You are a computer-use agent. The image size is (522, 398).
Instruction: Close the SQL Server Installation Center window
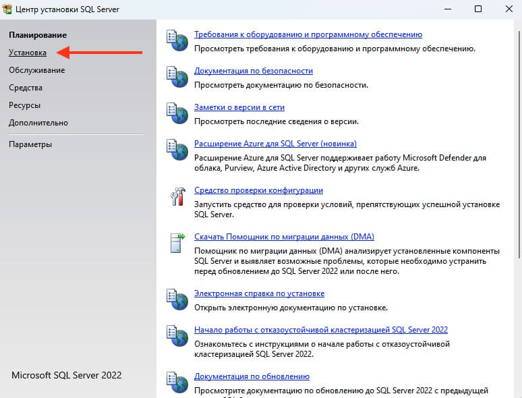509,9
